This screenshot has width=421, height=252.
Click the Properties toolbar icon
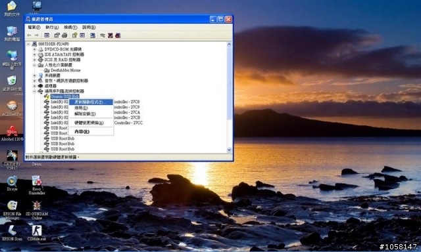click(x=57, y=35)
